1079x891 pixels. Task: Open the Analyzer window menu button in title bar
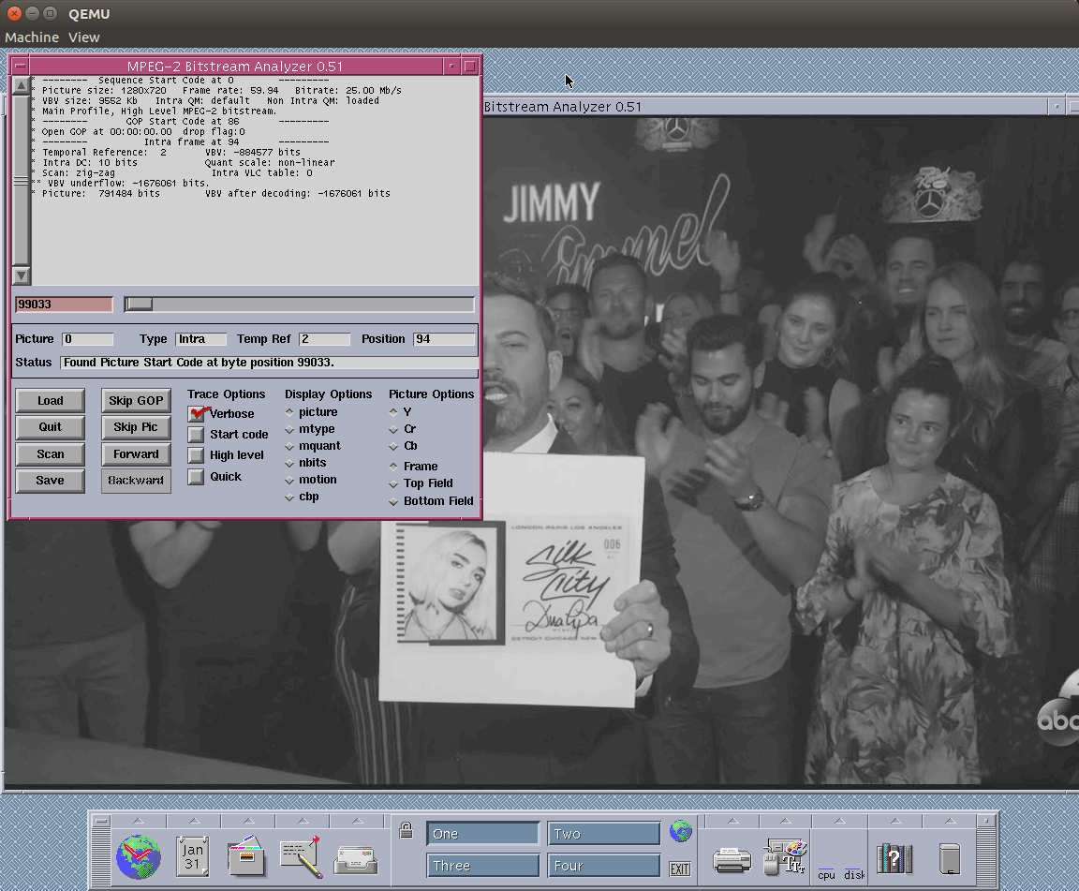pos(20,67)
